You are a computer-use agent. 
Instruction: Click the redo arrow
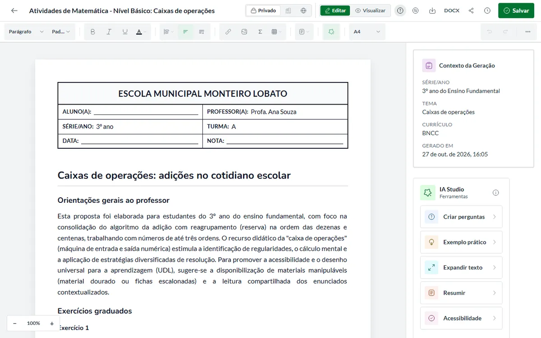[x=505, y=32]
